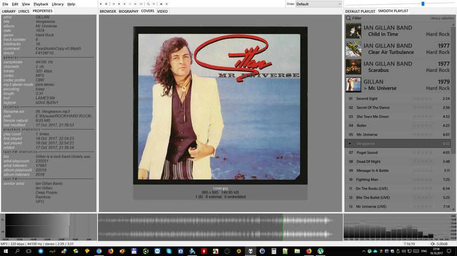The image size is (457, 256).
Task: Open the Edit menu
Action: point(15,4)
